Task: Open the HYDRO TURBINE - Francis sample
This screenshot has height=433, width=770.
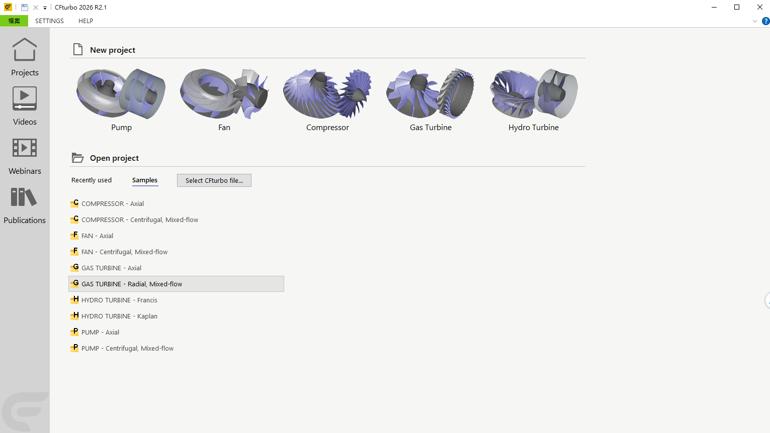Action: click(176, 300)
